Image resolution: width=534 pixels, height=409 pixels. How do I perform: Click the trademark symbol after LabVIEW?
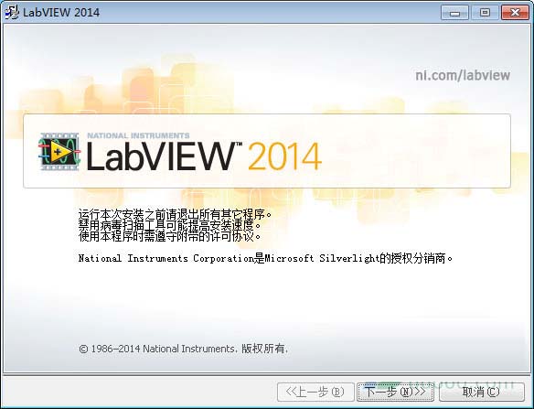pyautogui.click(x=239, y=145)
